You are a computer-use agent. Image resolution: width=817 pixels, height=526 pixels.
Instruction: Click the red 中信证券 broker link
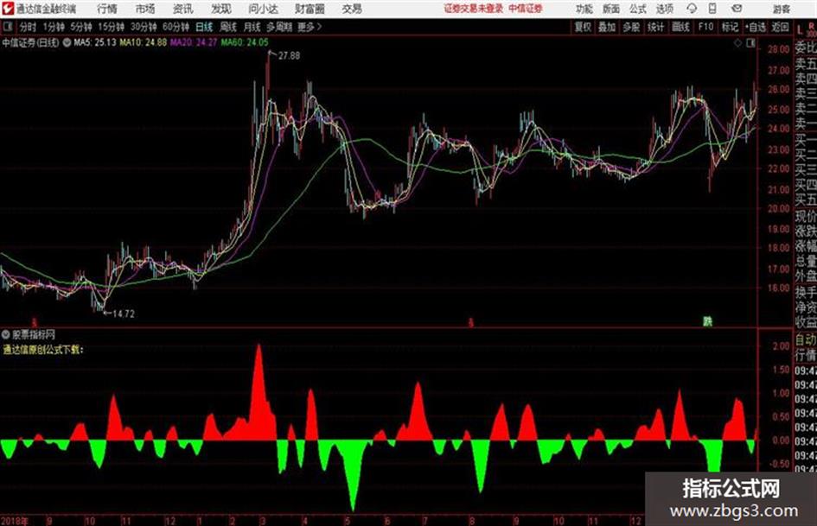(526, 9)
